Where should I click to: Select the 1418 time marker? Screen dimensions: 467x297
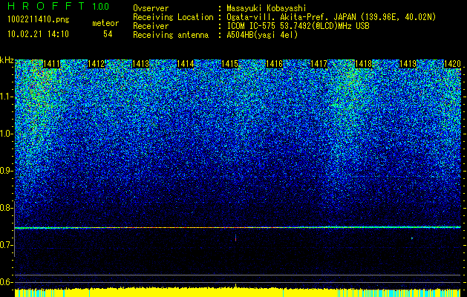[363, 64]
